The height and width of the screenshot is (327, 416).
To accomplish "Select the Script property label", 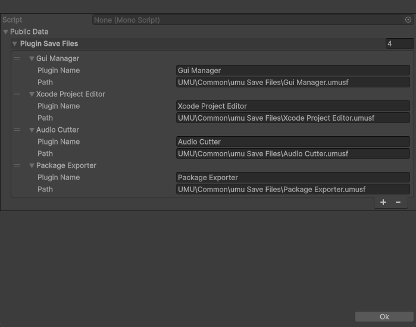I will (12, 20).
